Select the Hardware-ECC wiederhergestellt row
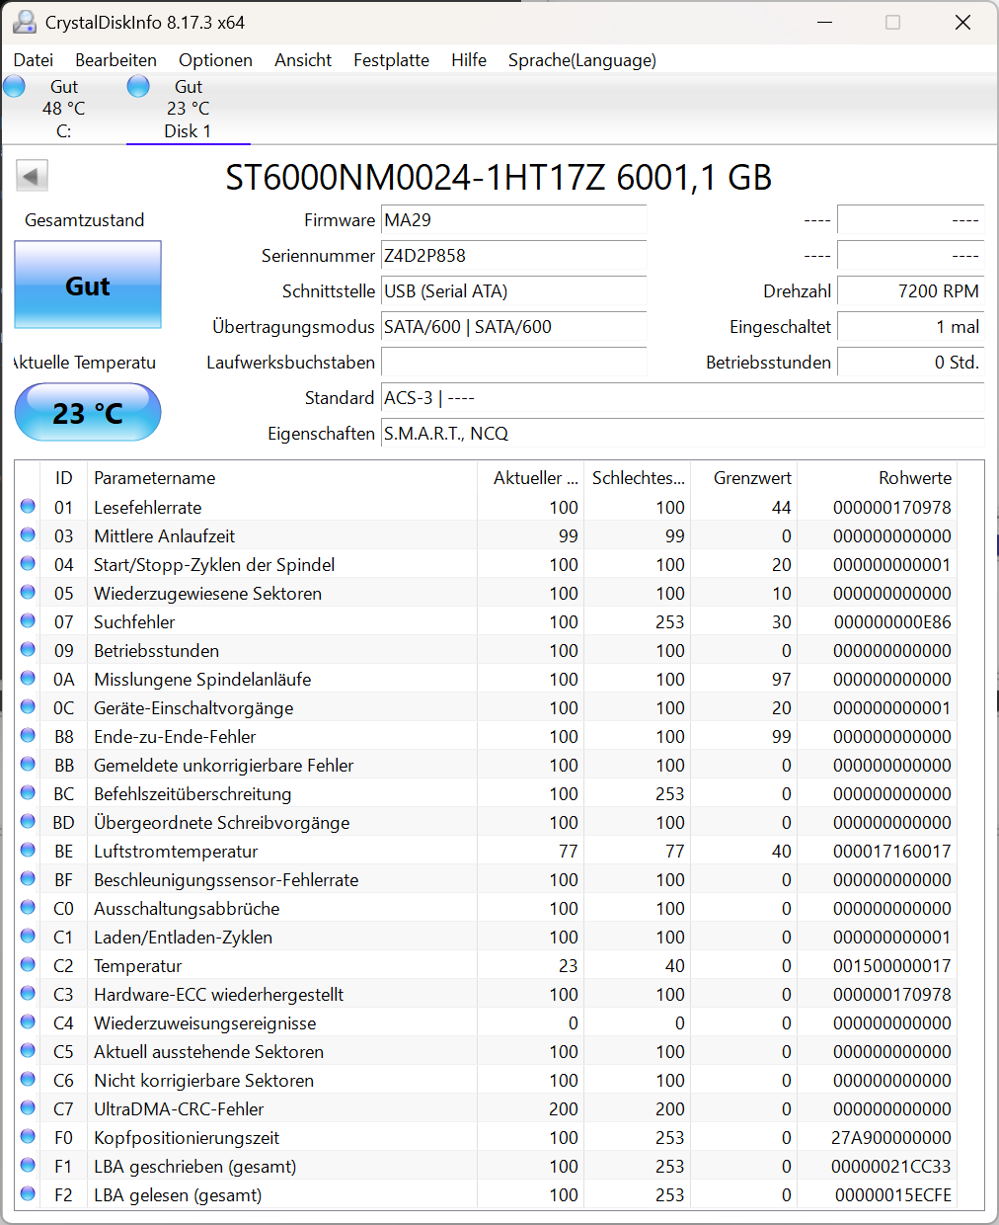Image resolution: width=999 pixels, height=1225 pixels. pos(486,994)
